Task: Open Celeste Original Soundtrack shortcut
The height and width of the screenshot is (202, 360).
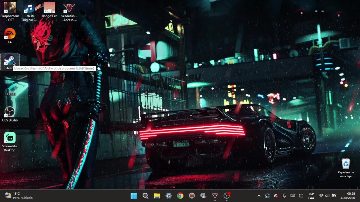Action: [30, 12]
